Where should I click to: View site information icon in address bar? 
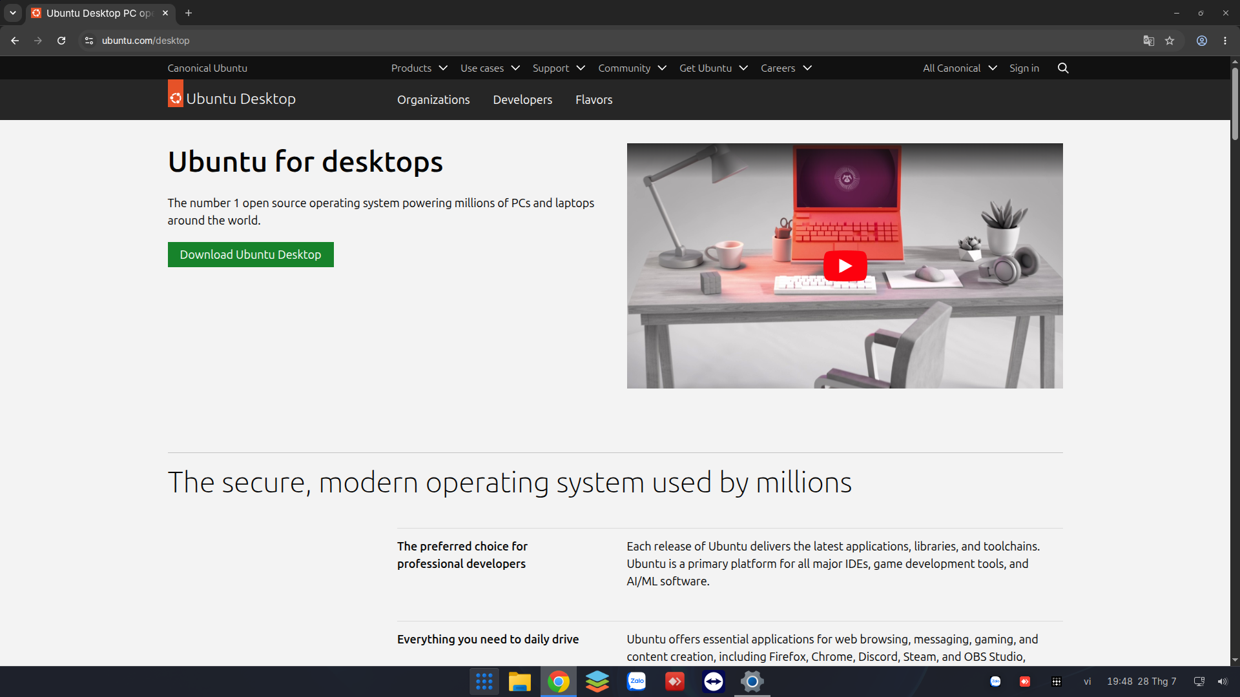click(89, 41)
